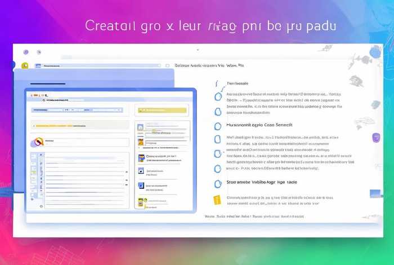Click the purple circle icon in window header
Screen dimensions: 394x265
pos(26,52)
